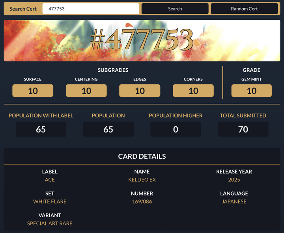The width and height of the screenshot is (284, 233).
Task: Click the WHITE FLARE set name
Action: coord(50,201)
